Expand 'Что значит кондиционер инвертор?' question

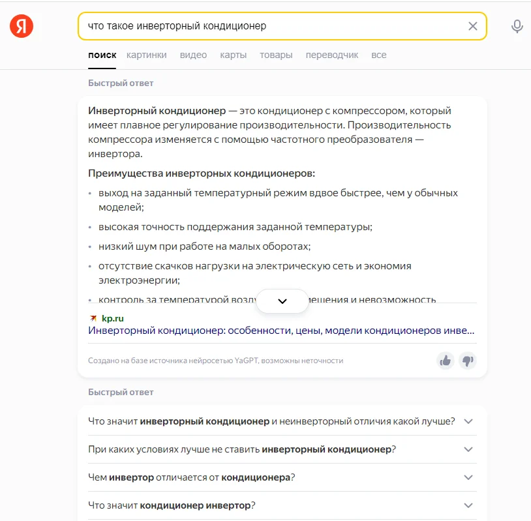pos(468,505)
